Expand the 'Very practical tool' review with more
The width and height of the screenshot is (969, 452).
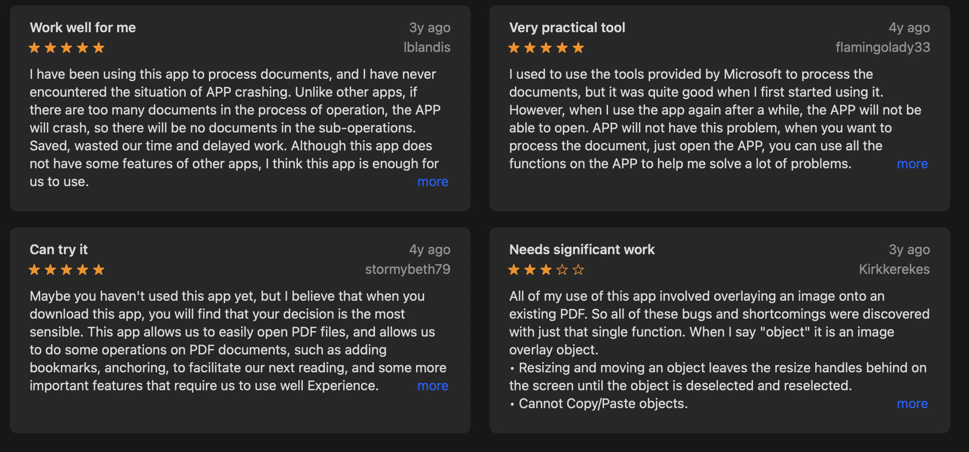(912, 164)
